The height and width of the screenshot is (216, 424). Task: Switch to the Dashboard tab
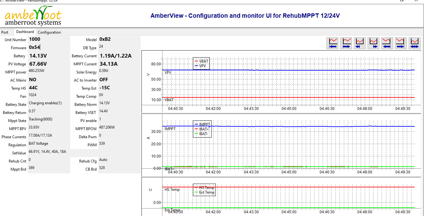(25, 32)
